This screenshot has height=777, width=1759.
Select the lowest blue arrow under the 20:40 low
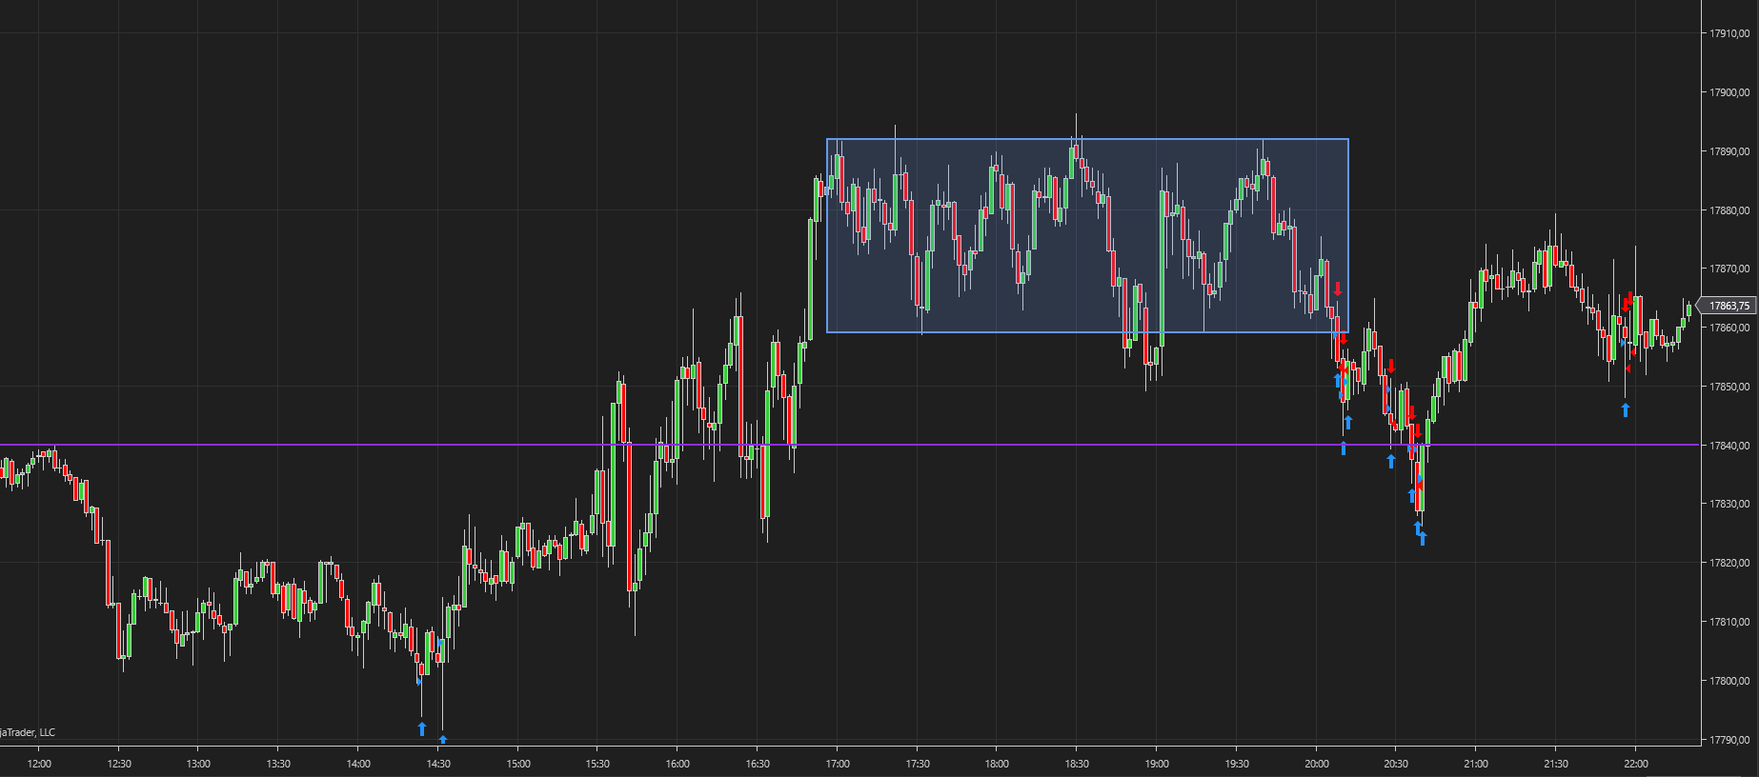coord(1423,539)
